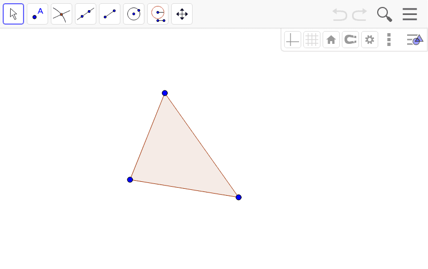The image size is (428, 269).
Task: Open the main hamburger menu
Action: (410, 14)
